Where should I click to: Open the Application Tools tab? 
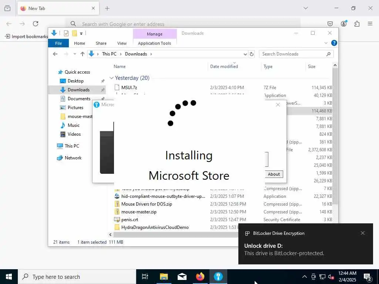pos(154,43)
